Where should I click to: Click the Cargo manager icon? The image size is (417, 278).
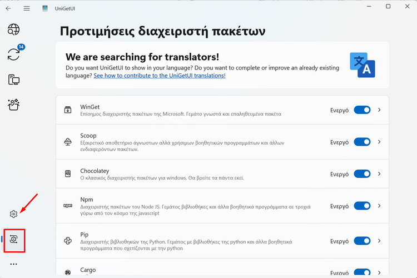(68, 272)
